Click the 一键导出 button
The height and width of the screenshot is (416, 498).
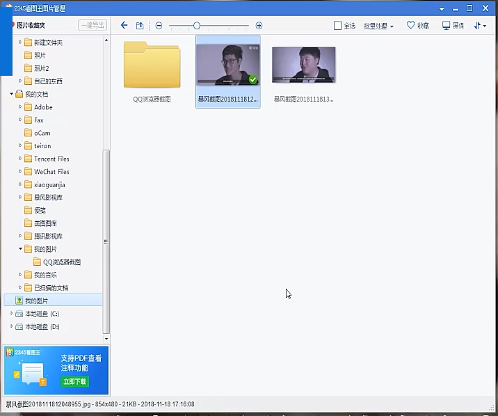pos(93,25)
